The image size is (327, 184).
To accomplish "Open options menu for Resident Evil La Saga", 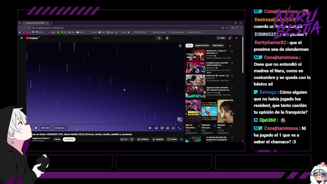I will click(x=232, y=51).
